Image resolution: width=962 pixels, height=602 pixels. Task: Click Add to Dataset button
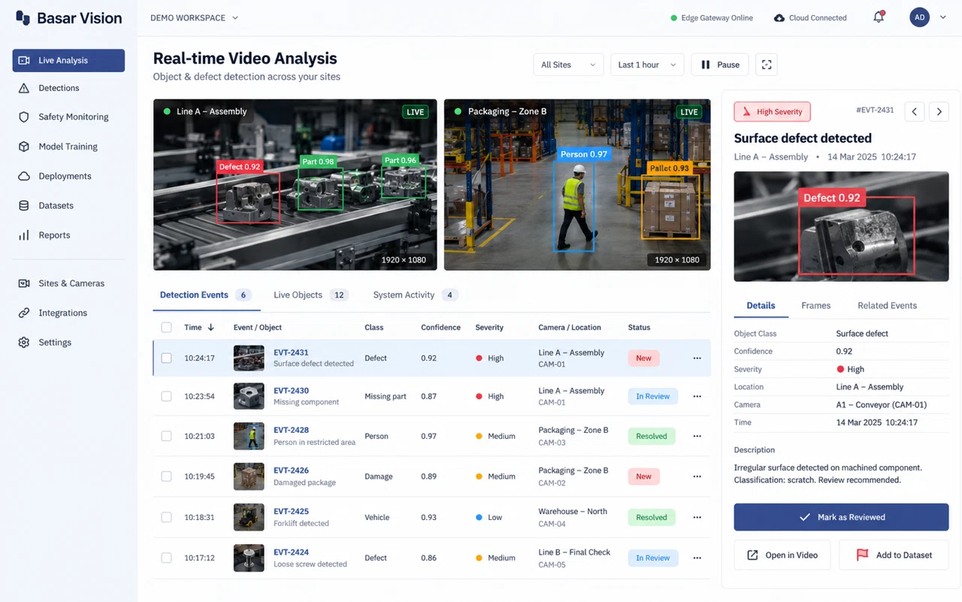click(894, 555)
